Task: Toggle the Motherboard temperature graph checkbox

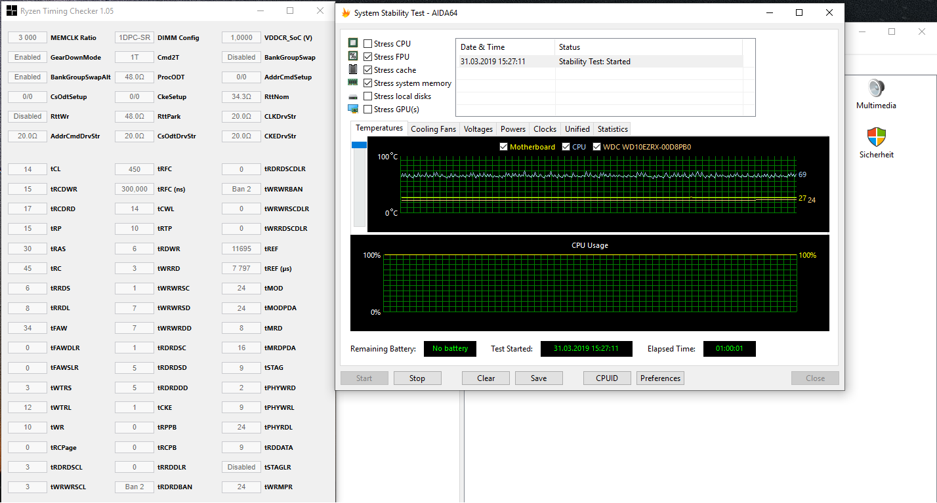Action: point(504,147)
